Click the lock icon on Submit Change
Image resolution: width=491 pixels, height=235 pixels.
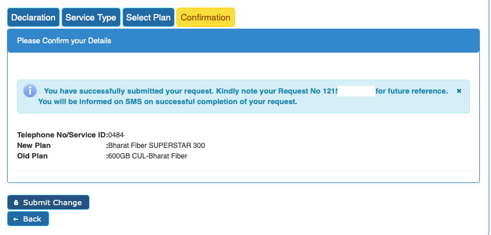point(16,203)
